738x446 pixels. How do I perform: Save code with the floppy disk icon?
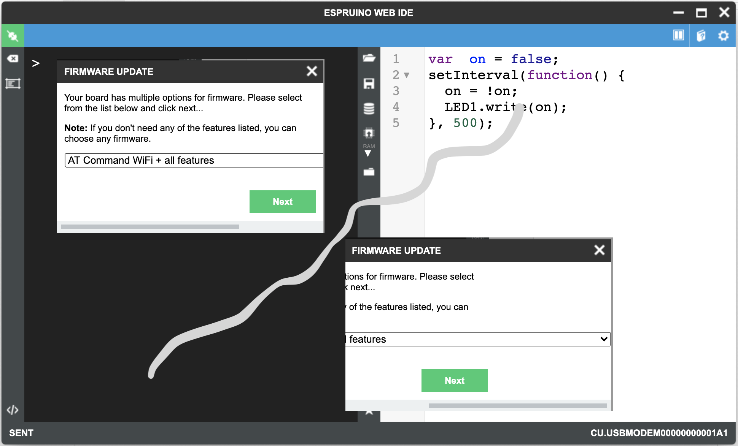(369, 84)
